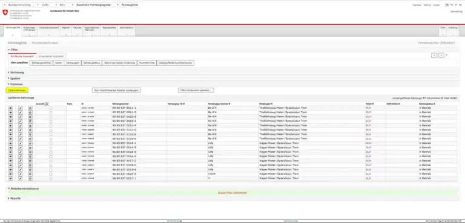The width and height of the screenshot is (465, 223).
Task: Click the Swiss coat of arms logo
Action: pyautogui.click(x=5, y=13)
